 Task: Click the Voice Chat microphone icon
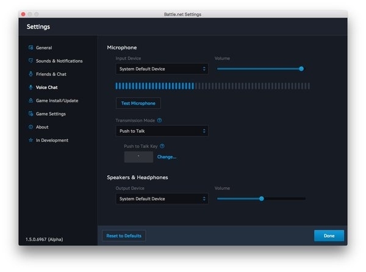coord(31,88)
